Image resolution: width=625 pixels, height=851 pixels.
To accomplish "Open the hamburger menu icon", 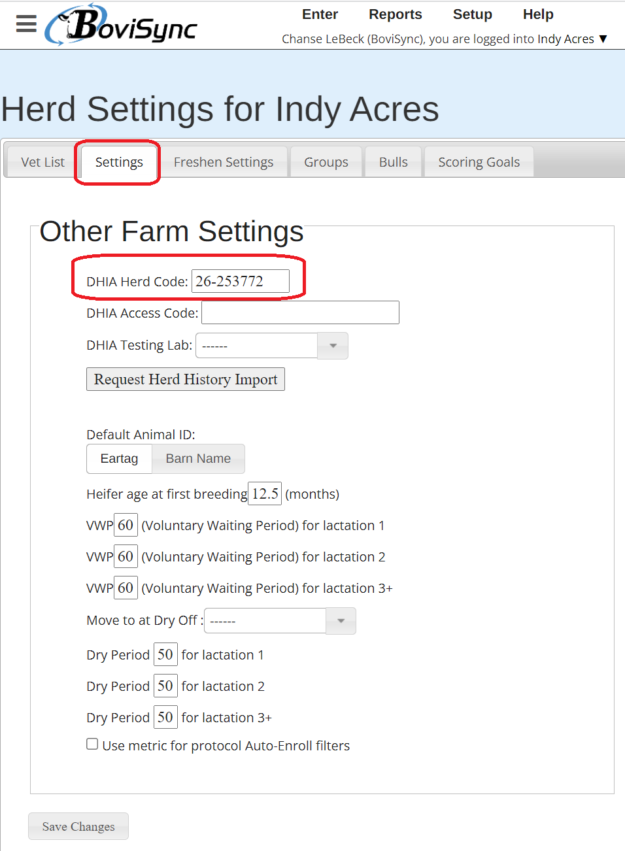I will tap(26, 24).
